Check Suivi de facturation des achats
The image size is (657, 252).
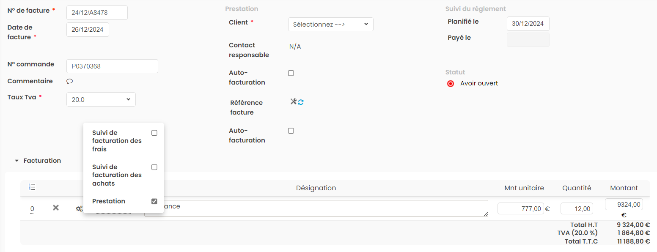154,167
